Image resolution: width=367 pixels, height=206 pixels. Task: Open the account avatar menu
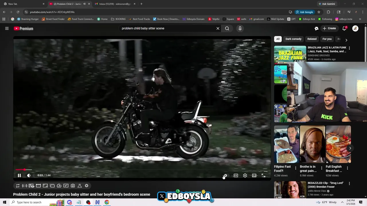tap(355, 28)
